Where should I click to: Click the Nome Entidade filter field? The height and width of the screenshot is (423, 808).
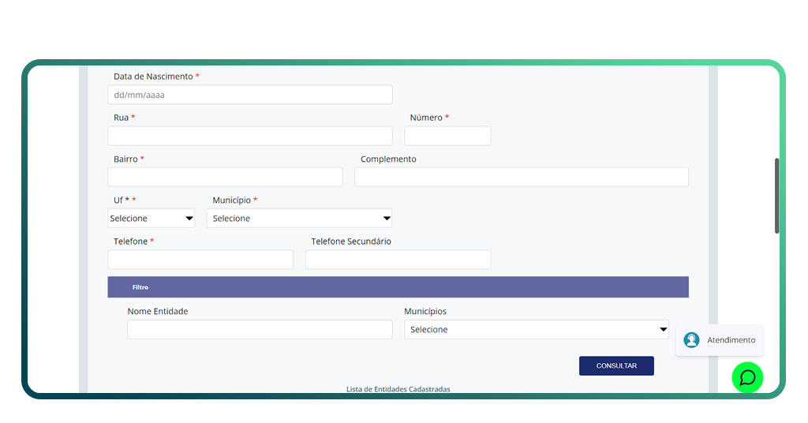(259, 330)
